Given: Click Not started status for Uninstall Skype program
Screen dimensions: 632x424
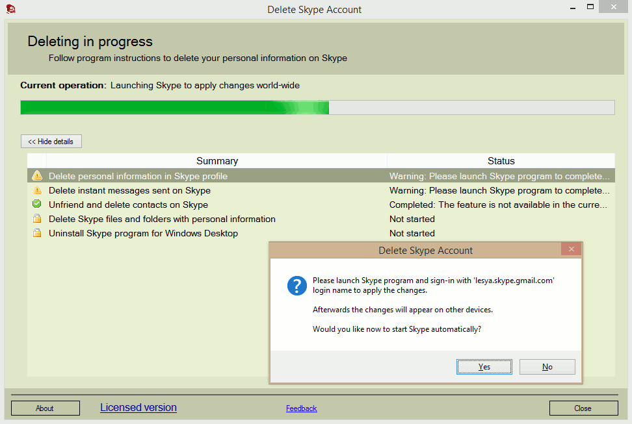Looking at the screenshot, I should [412, 233].
